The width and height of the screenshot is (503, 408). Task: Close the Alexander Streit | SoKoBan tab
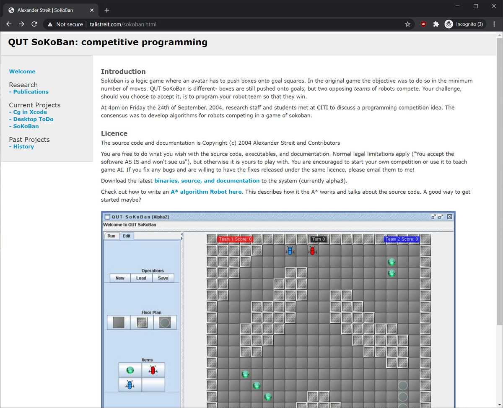click(91, 10)
